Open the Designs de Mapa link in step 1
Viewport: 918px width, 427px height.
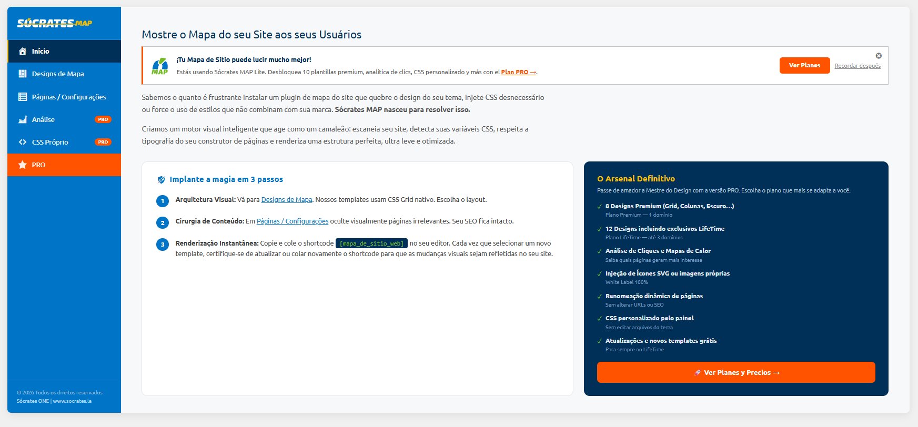287,200
